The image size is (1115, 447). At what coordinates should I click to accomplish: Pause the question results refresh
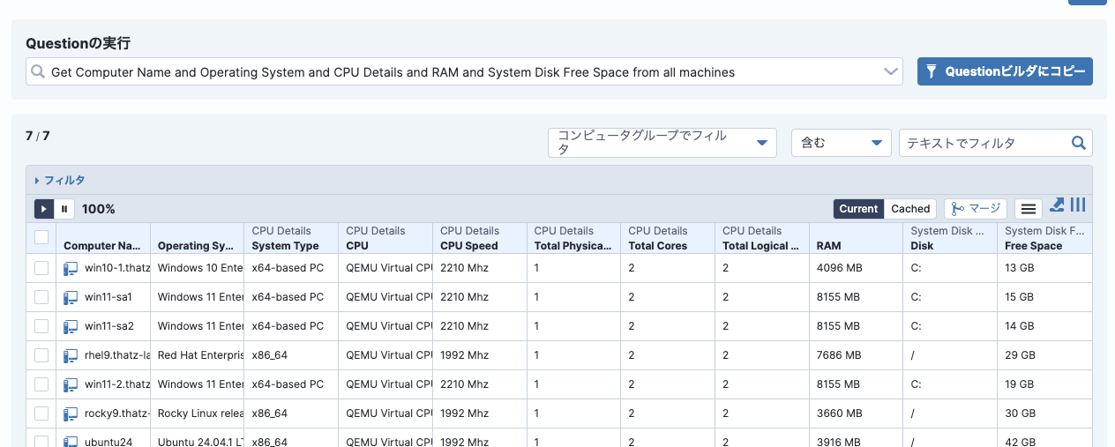point(64,209)
